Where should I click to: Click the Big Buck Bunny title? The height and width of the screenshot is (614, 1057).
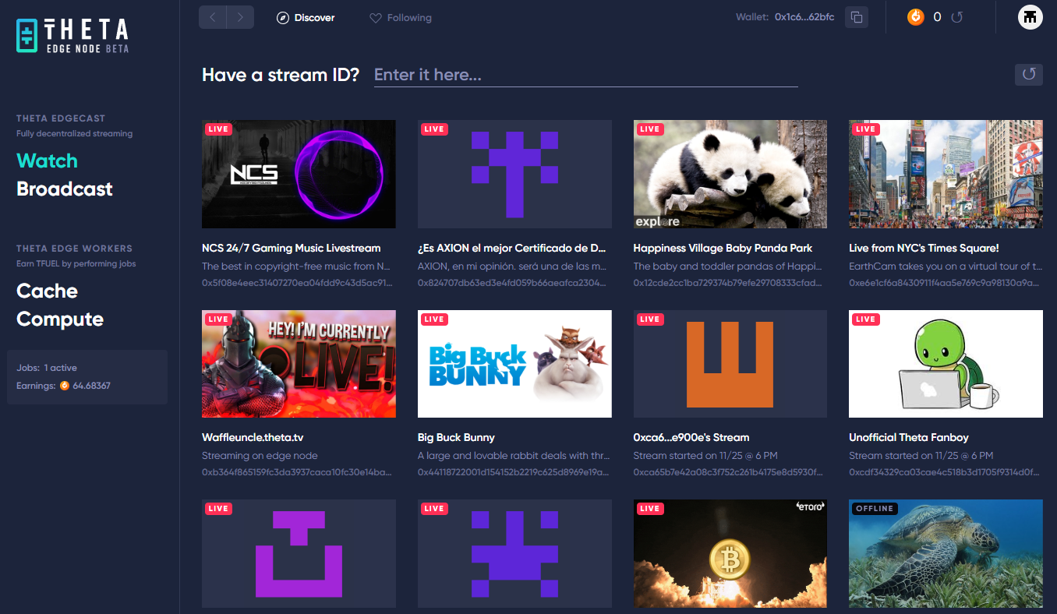point(456,438)
